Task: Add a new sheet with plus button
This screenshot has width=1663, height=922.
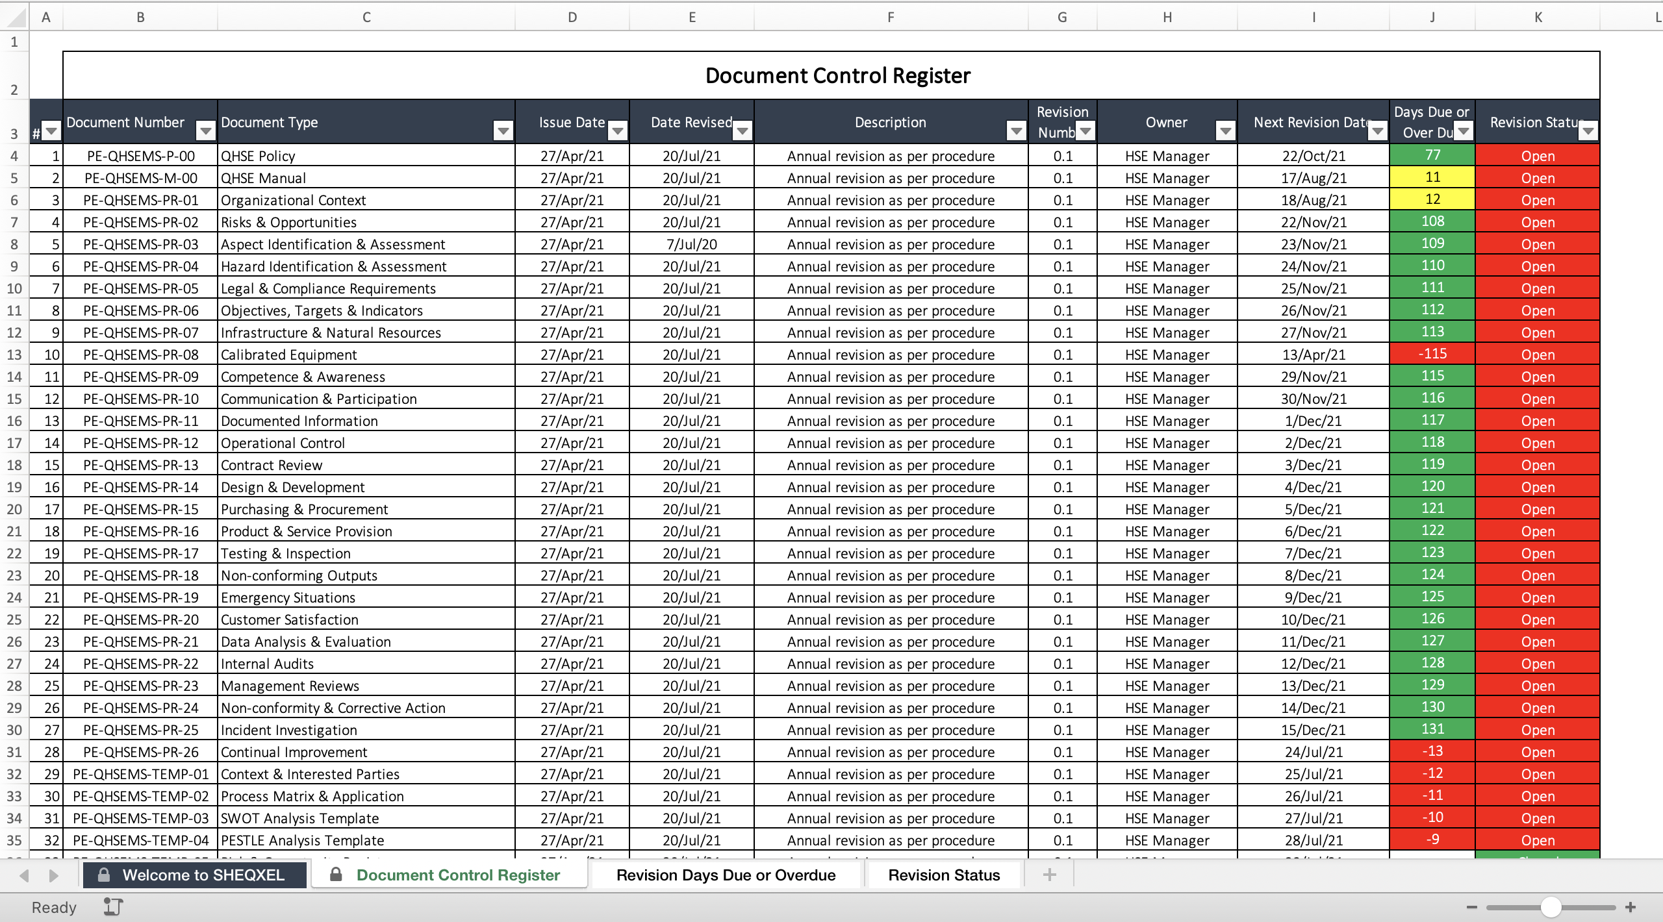Action: (1049, 875)
